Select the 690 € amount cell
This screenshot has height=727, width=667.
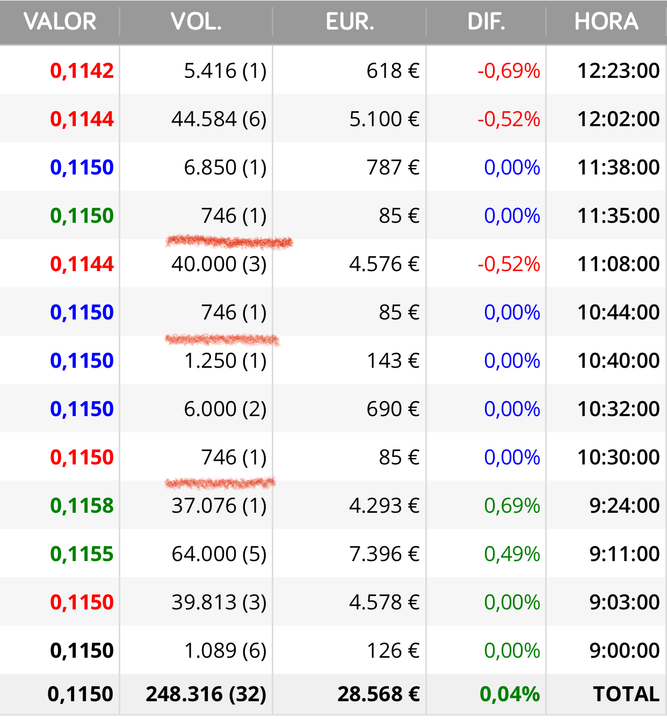(393, 409)
